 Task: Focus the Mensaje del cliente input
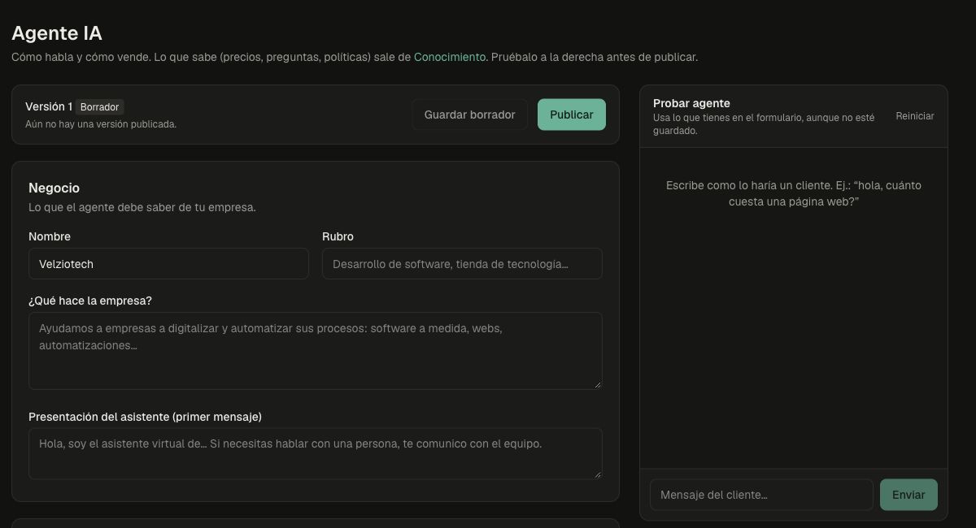[x=761, y=495]
